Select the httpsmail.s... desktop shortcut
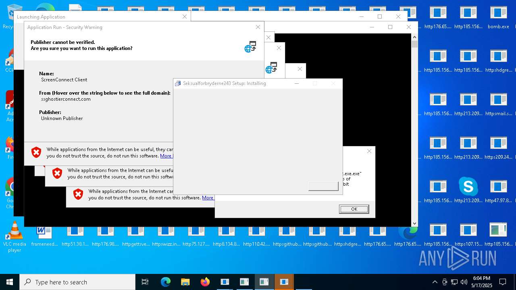This screenshot has height=290, width=516. [498, 105]
